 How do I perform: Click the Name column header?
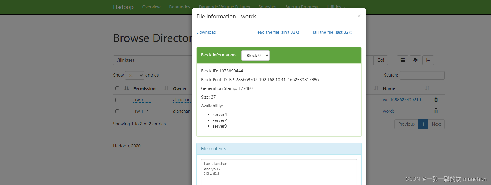pos(389,89)
